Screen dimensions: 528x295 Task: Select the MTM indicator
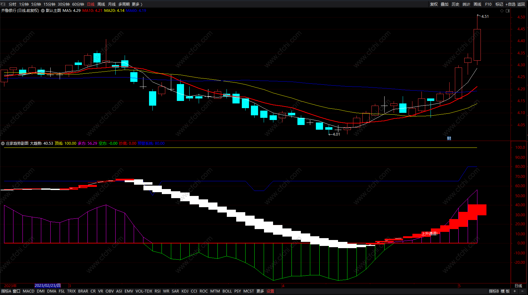click(x=215, y=291)
